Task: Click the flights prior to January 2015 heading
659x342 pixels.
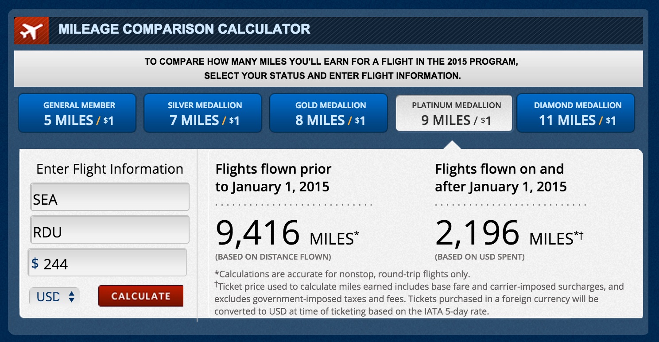Action: point(273,178)
